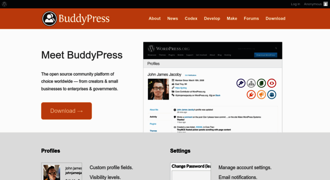The width and height of the screenshot is (330, 180).
Task: Click the Anonymous user name
Action: [x=313, y=4]
